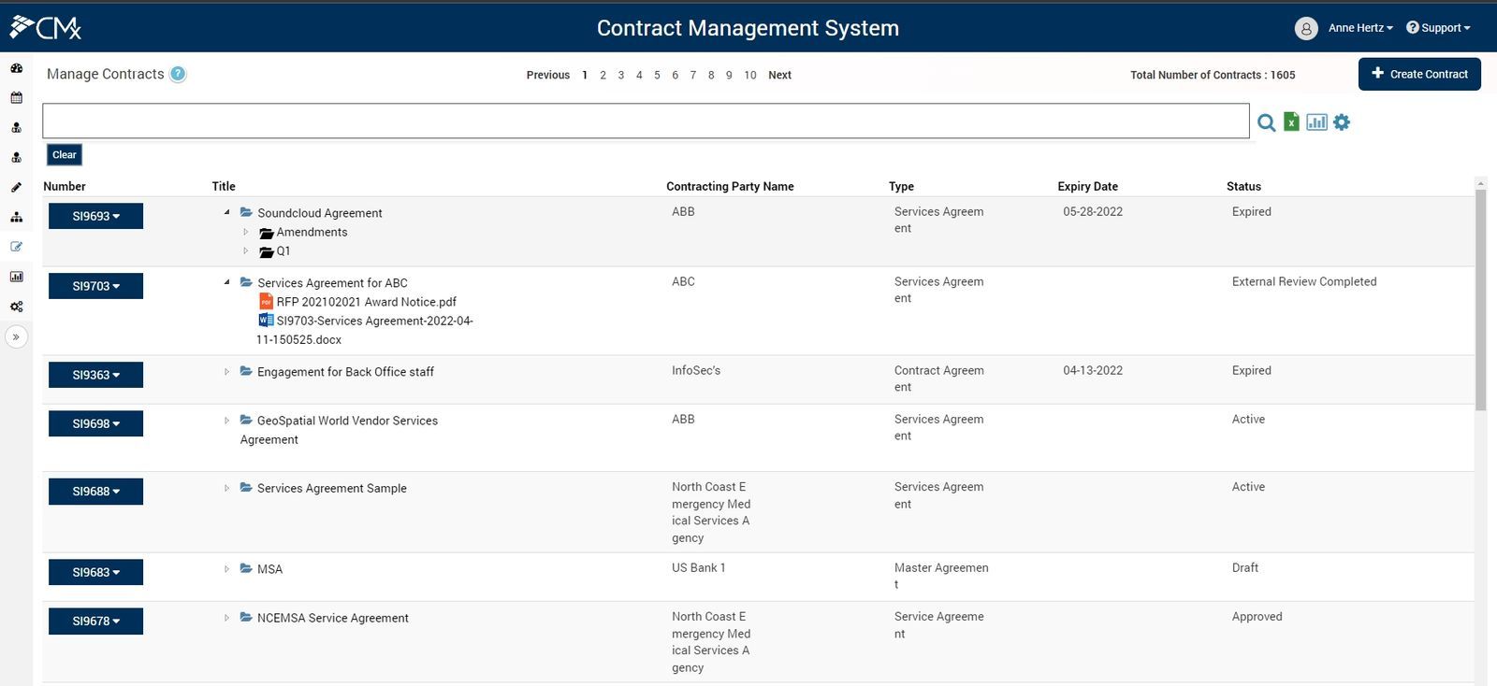Open RFP 202102021 Award Notice.pdf
This screenshot has width=1497, height=686.
pyautogui.click(x=367, y=302)
